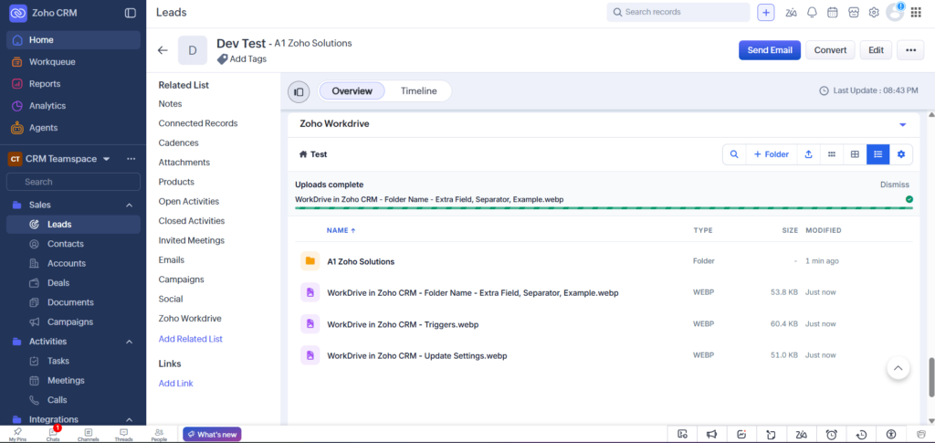935x443 pixels.
Task: Open the announcements megaphone icon
Action: (712, 434)
